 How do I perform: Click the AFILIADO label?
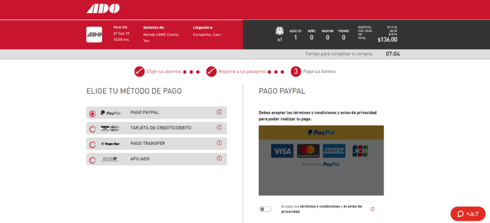[140, 159]
